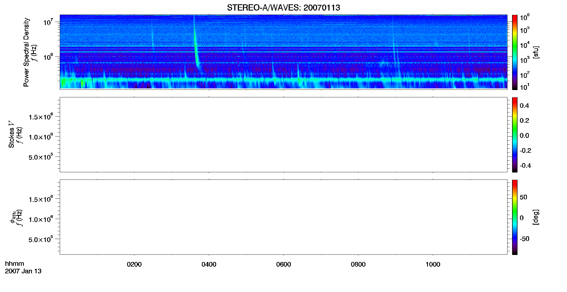
Task: Click the 0600 time tick label
Action: point(283,264)
